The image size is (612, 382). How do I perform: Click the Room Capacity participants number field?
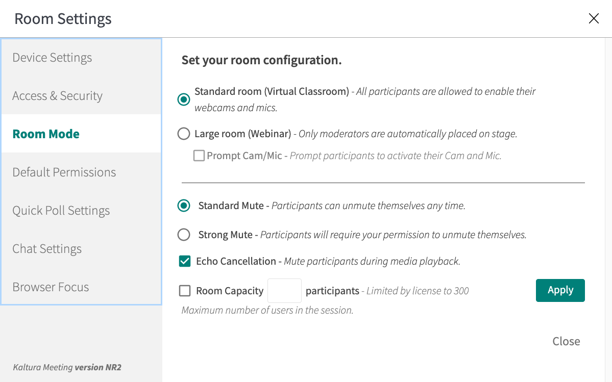tap(284, 291)
